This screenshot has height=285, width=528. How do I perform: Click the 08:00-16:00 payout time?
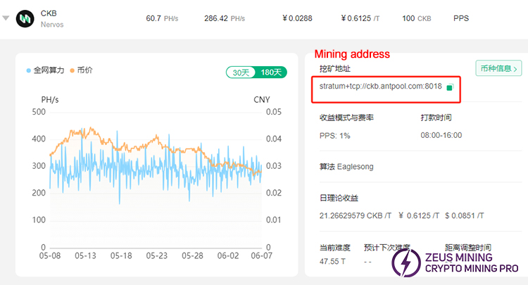tap(441, 135)
